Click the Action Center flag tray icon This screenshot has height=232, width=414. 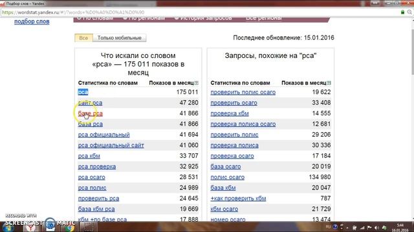[369, 227]
